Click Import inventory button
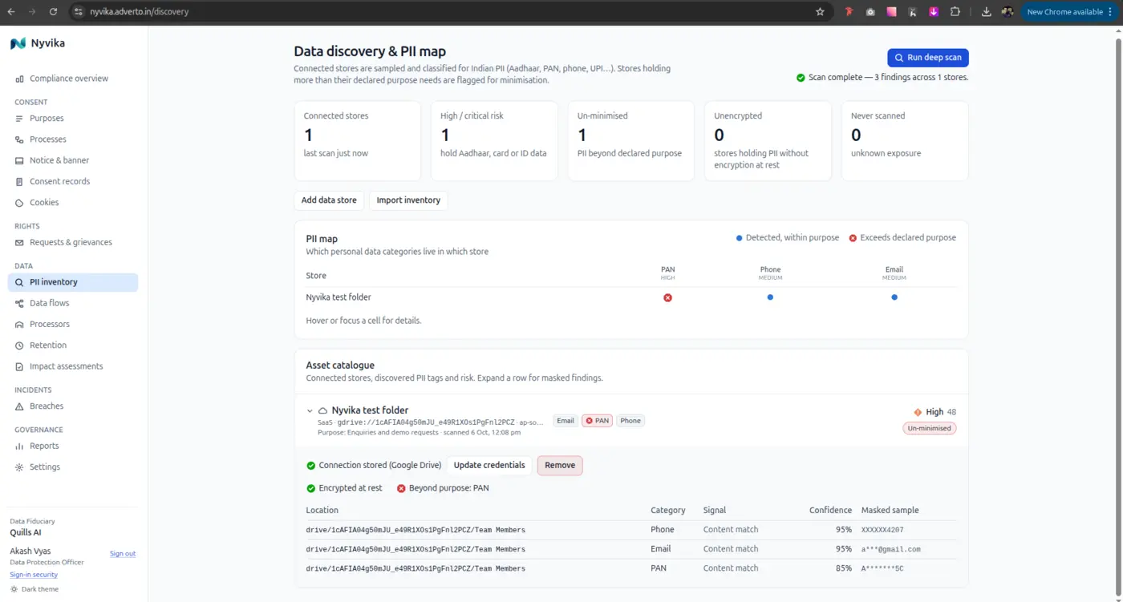 click(x=408, y=200)
